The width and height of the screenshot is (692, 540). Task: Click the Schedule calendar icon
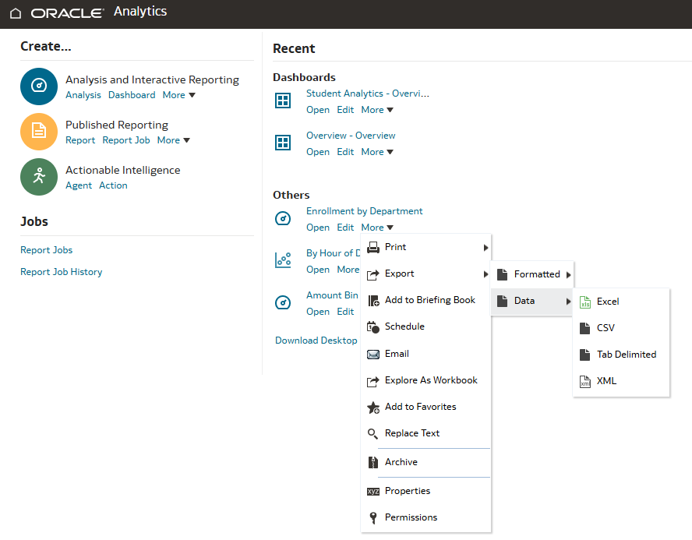click(373, 327)
